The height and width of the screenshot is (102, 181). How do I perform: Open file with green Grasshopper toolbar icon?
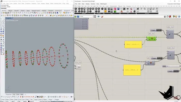[x=76, y=17]
